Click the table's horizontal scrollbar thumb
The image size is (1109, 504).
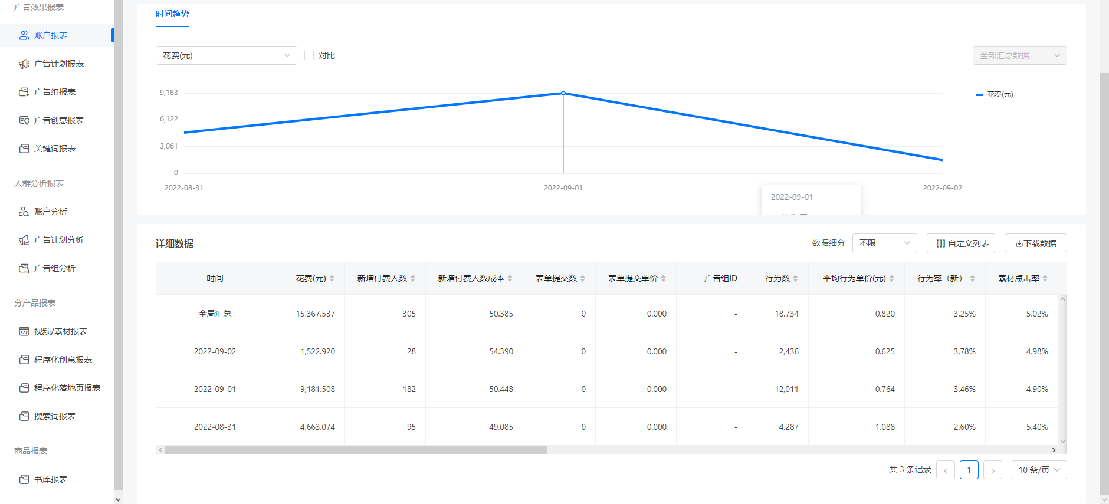pos(356,450)
